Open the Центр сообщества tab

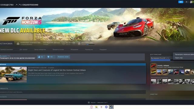tap(40, 50)
